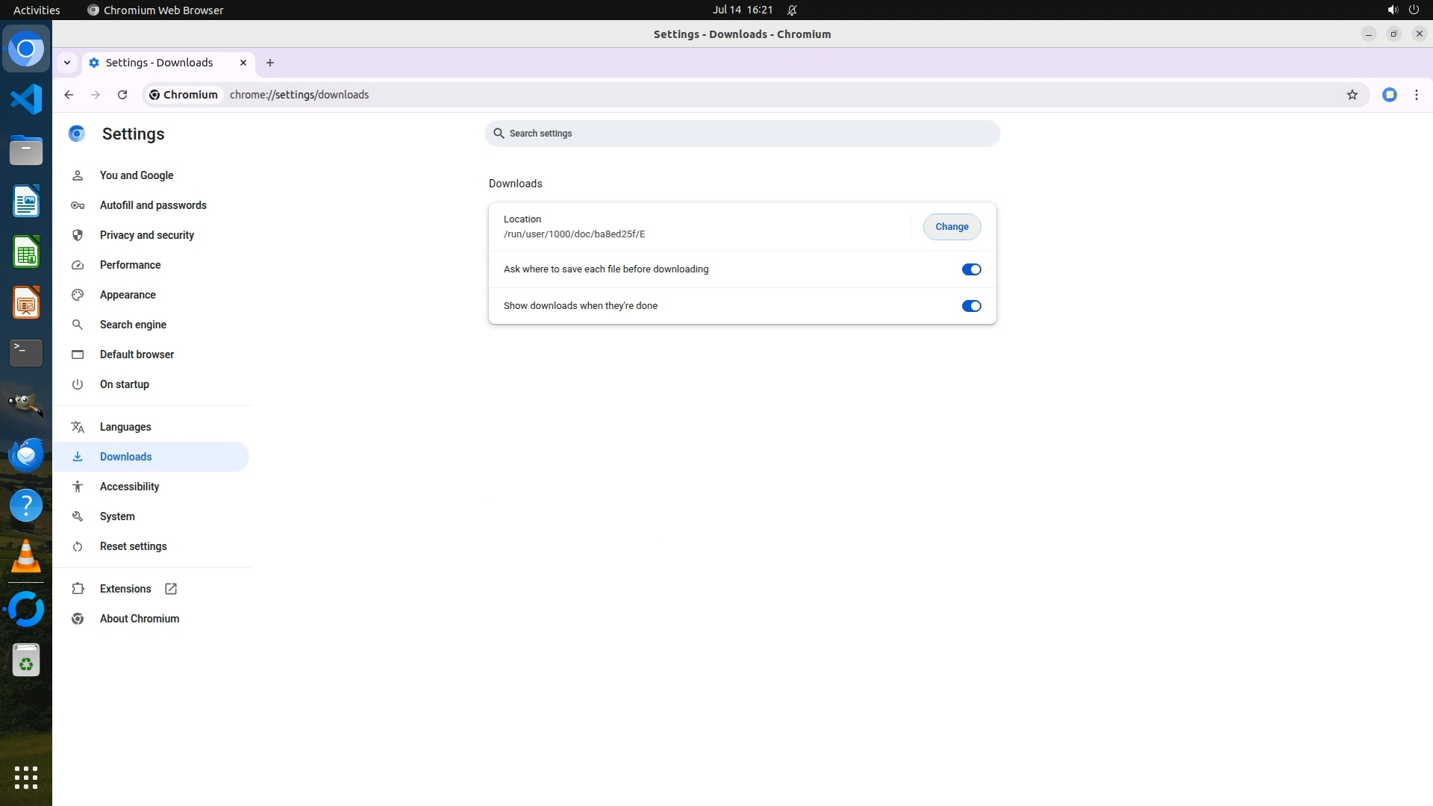Viewport: 1433px width, 806px height.
Task: Open the Chromium three-dot menu
Action: coord(1416,95)
